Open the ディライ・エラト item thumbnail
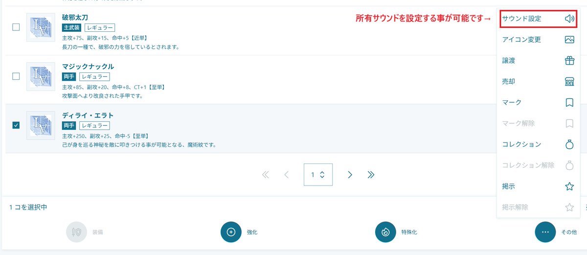Image resolution: width=587 pixels, height=255 pixels. point(41,125)
